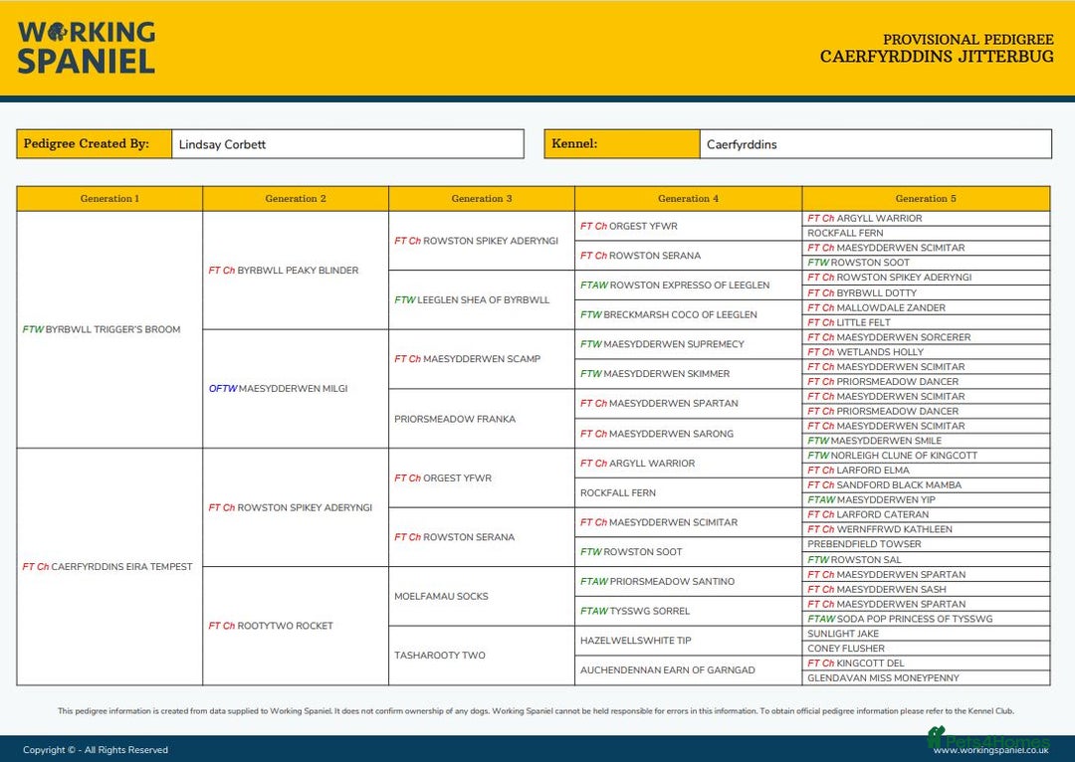Select 'FT Ch KINGCOTT DEL' cell
The image size is (1075, 762).
[x=926, y=664]
